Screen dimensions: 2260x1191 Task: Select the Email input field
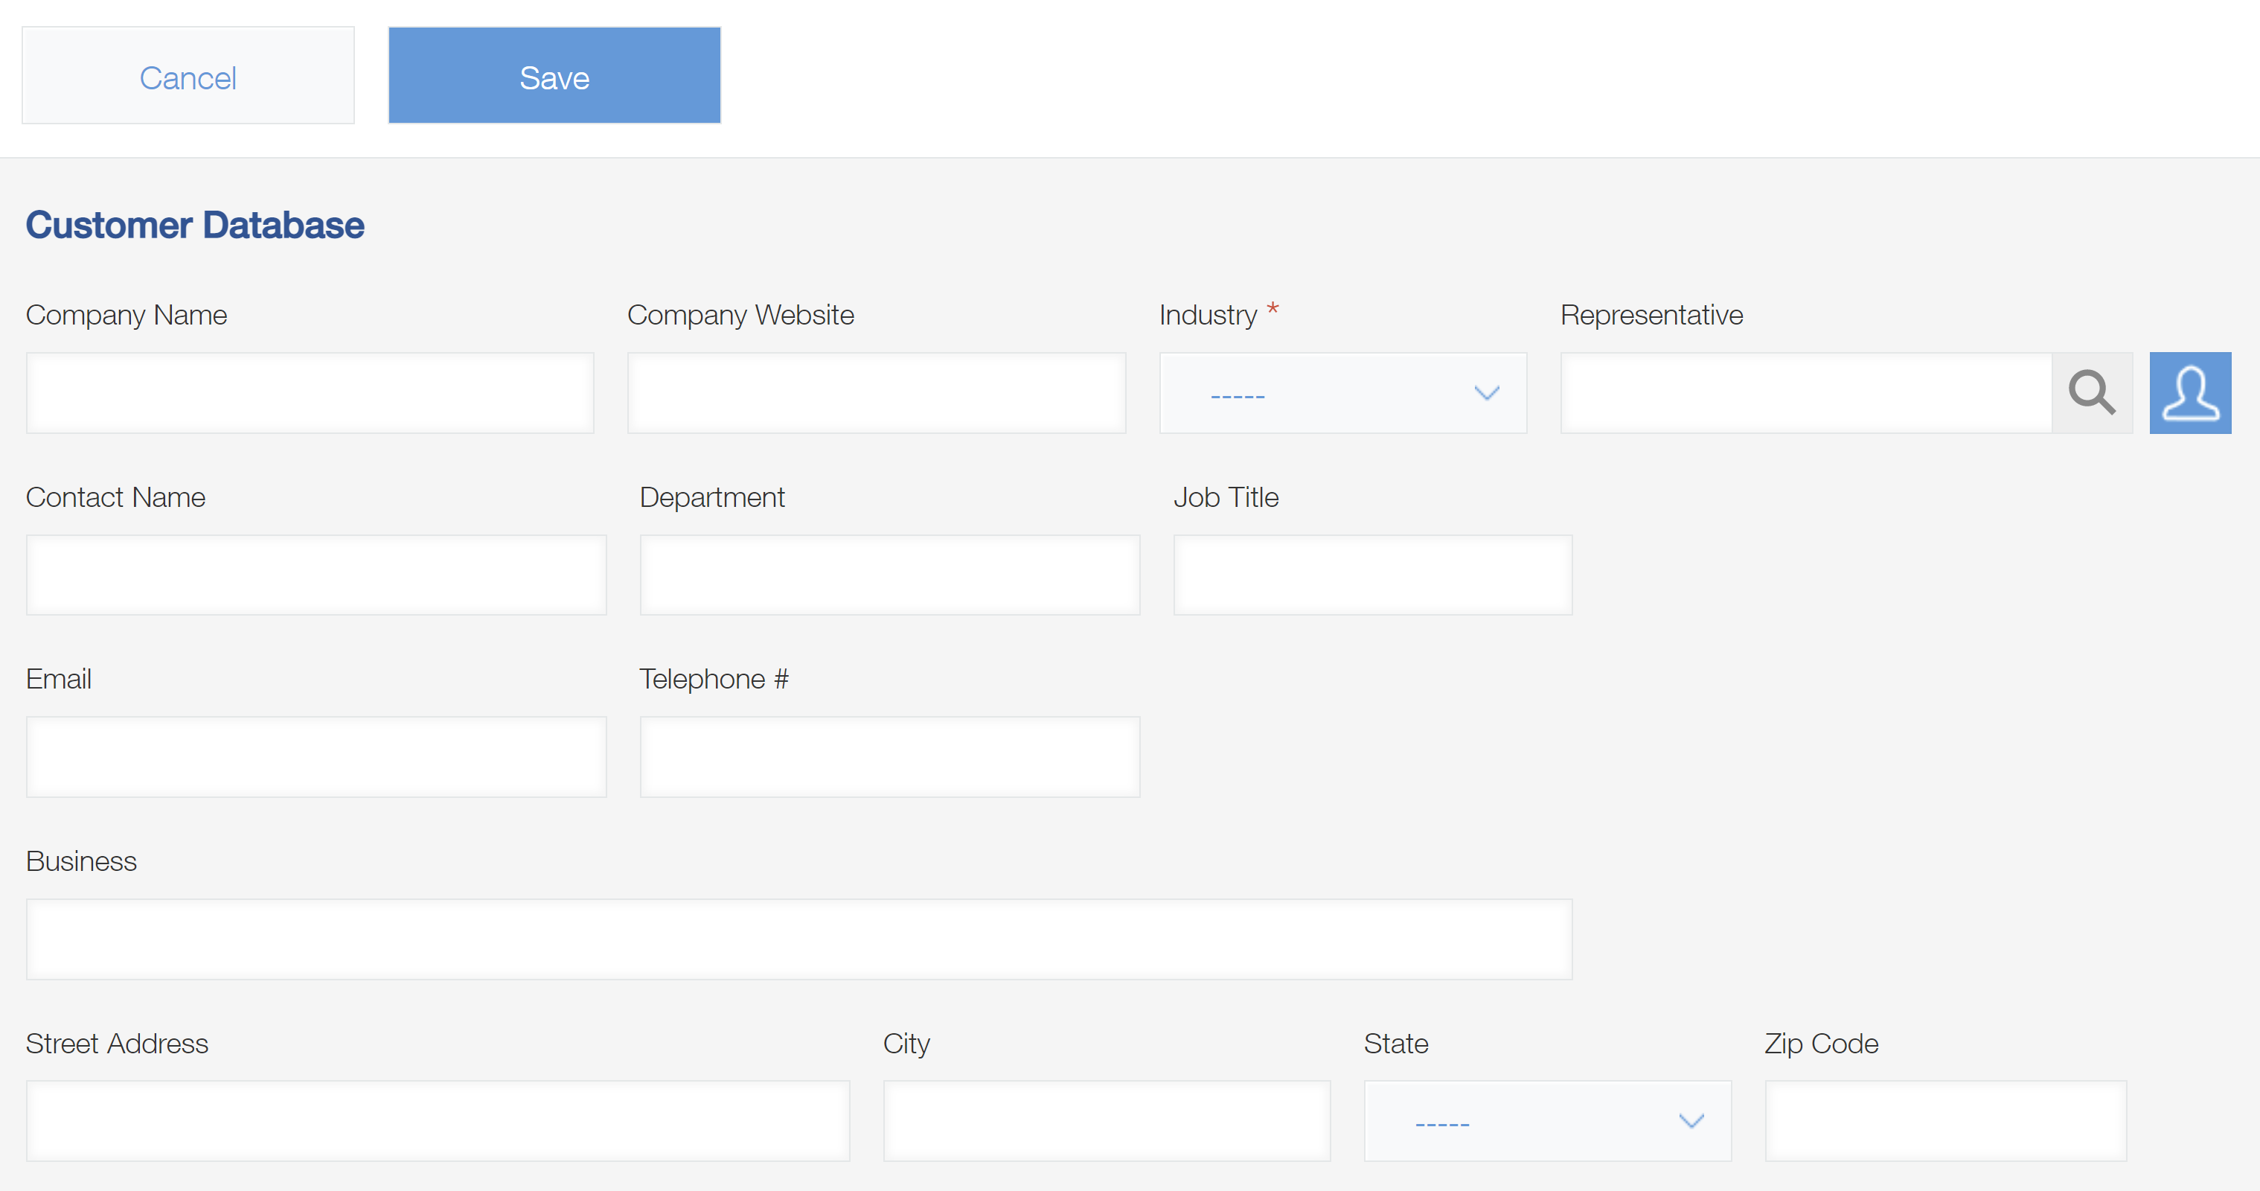point(316,756)
